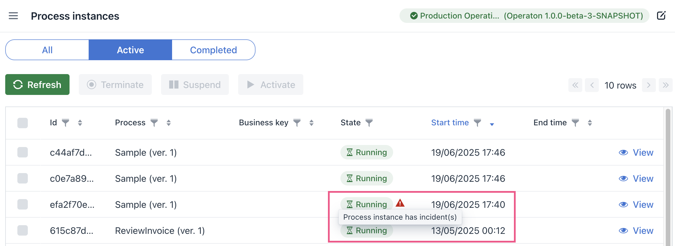Sort by the Id column
The image size is (675, 246).
80,123
